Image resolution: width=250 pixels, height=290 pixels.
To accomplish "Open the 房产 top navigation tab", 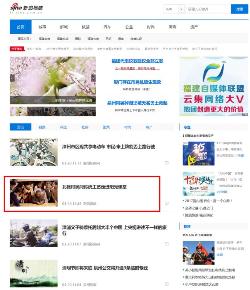I will (194, 27).
